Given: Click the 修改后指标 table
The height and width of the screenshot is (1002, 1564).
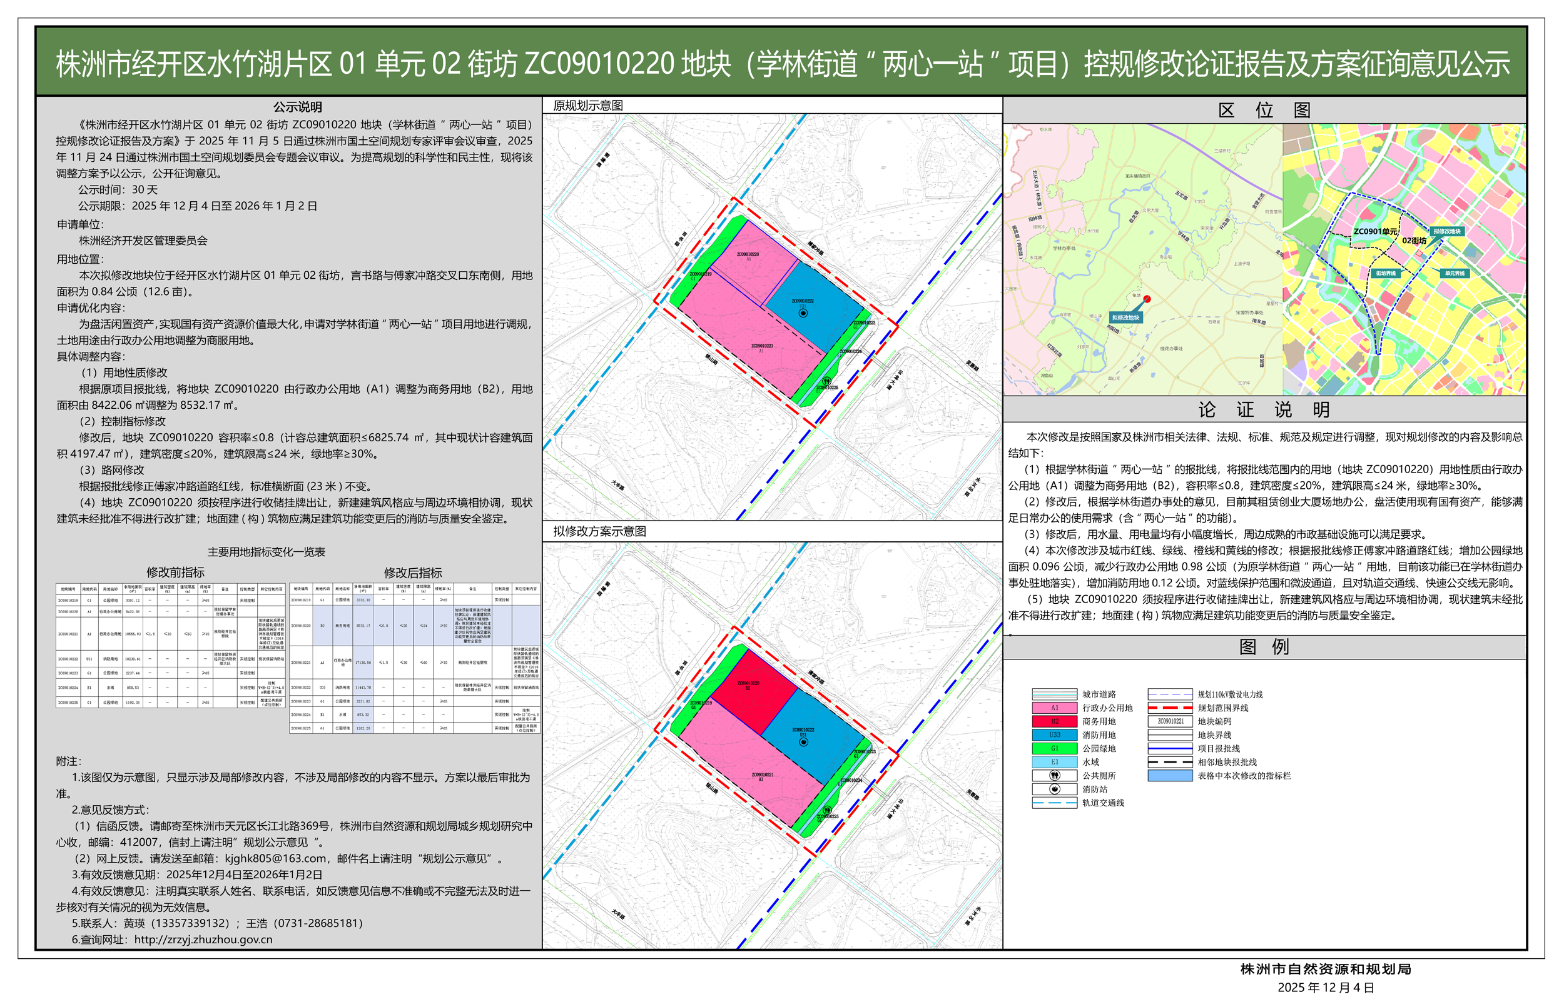Looking at the screenshot, I should (x=415, y=658).
